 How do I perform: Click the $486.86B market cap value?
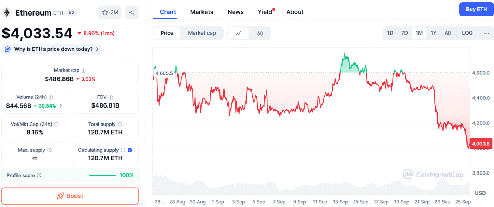pos(59,79)
